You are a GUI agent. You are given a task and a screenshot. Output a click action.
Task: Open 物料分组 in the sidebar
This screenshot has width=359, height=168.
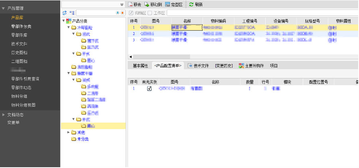(x=19, y=96)
